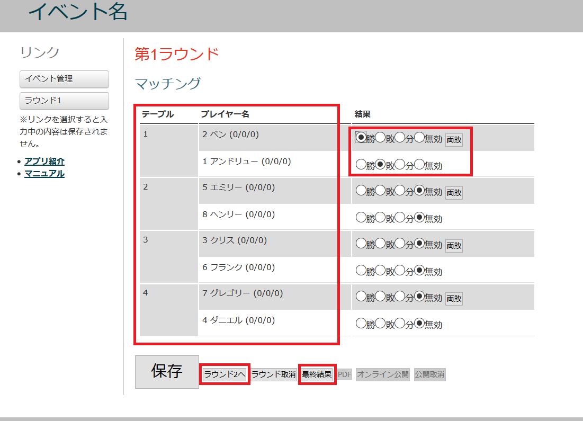Choose 勝 for グレゴリー
Viewport: 583px width, 421px height.
[361, 297]
